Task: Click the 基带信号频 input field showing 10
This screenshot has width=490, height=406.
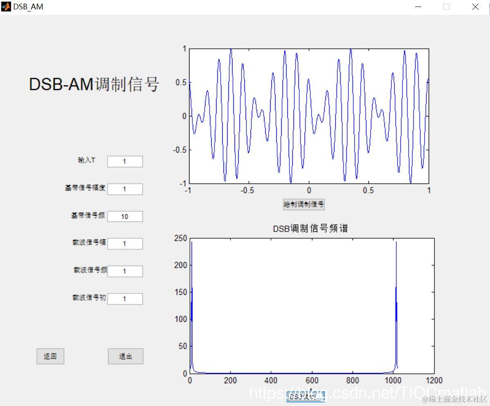Action: pyautogui.click(x=125, y=217)
